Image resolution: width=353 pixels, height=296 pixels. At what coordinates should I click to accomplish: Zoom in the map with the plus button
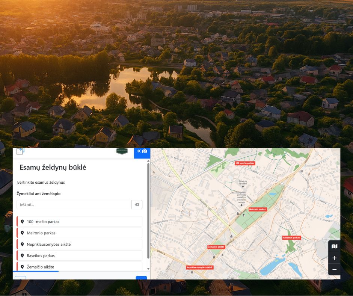(x=334, y=258)
